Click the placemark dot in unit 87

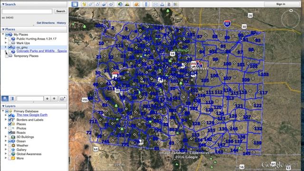(x=206, y=36)
